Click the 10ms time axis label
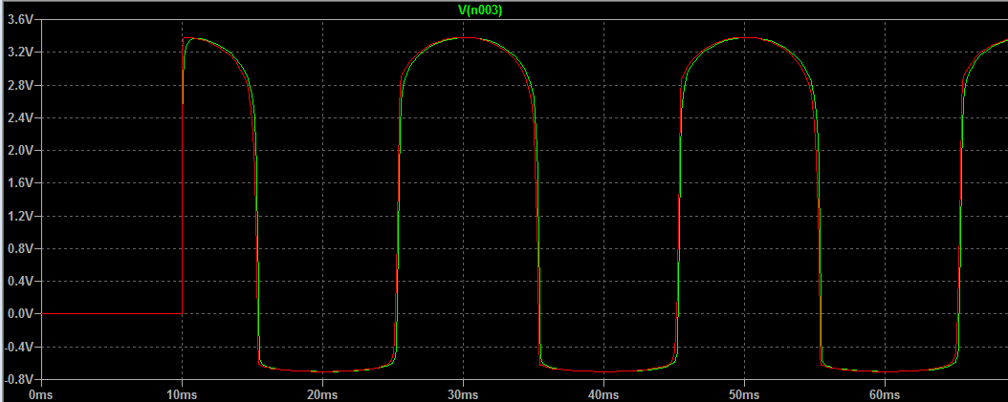Viewport: 1008px width, 402px height. click(182, 392)
